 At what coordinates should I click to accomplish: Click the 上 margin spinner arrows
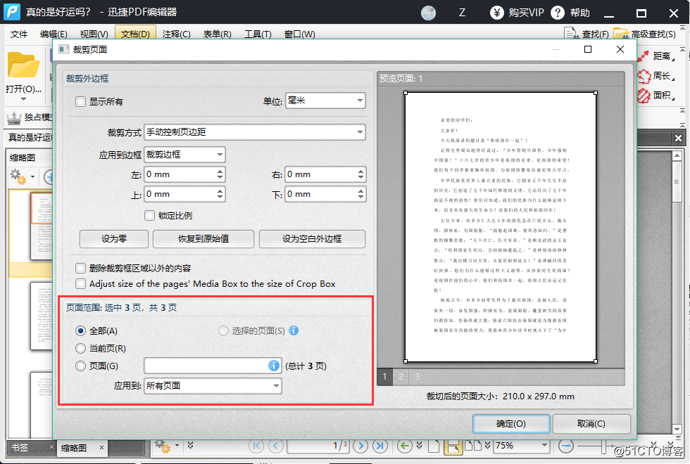click(220, 194)
